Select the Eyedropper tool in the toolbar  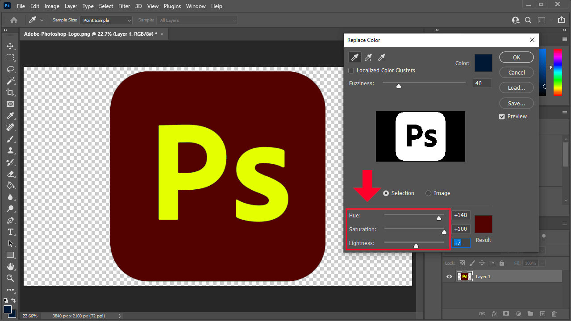(x=10, y=116)
